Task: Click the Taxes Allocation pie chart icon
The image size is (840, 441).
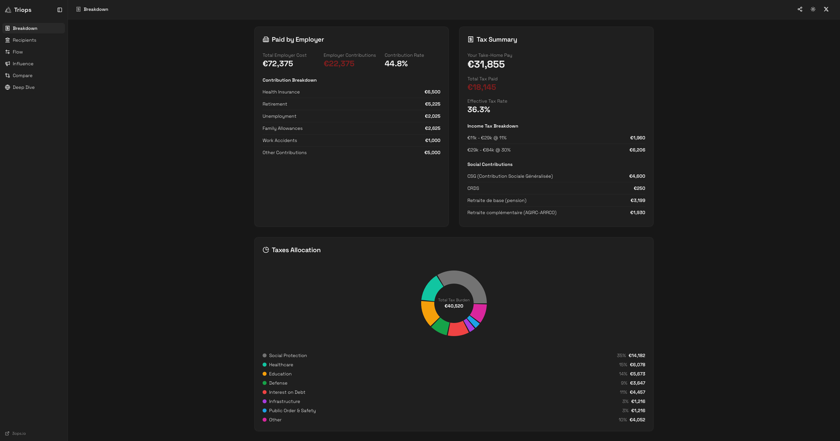Action: click(x=266, y=250)
